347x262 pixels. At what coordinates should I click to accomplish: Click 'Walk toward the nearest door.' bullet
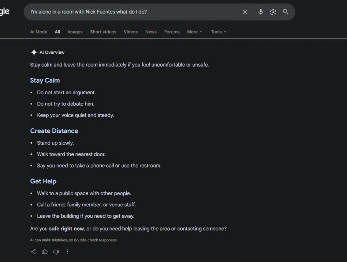[x=71, y=154]
